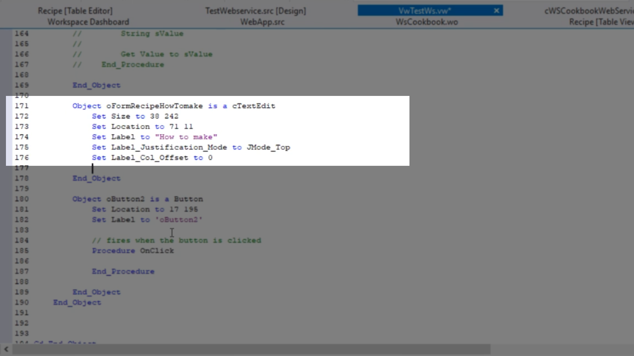Viewport: 634px width, 356px height.
Task: Activate the VwTestWs.vw tab
Action: (424, 11)
